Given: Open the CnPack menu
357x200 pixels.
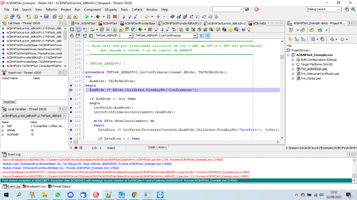Looking at the screenshot, I should pos(137,9).
